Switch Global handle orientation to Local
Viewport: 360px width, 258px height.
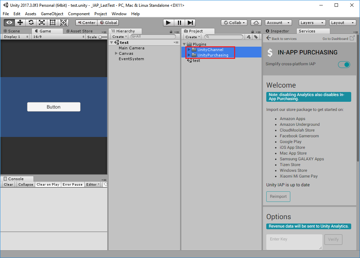[108, 22]
